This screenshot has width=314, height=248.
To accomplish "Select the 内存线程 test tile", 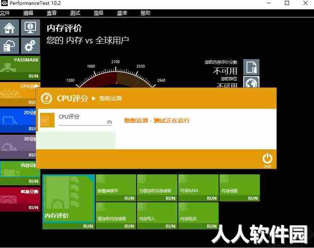I will 240,185.
